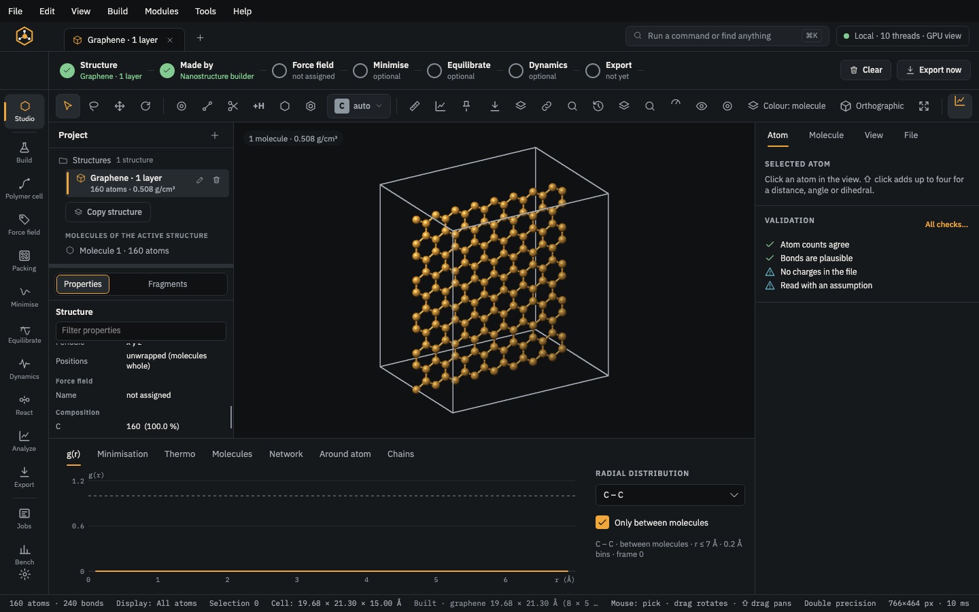Open Polymer cell in the sidebar

tap(24, 188)
